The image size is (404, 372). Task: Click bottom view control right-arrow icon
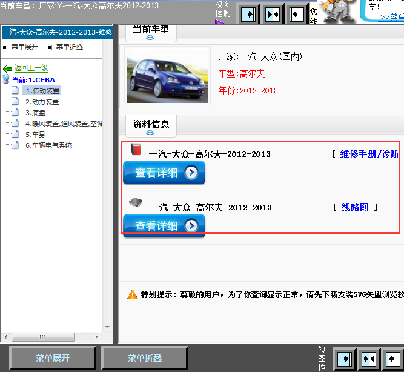tap(345, 359)
